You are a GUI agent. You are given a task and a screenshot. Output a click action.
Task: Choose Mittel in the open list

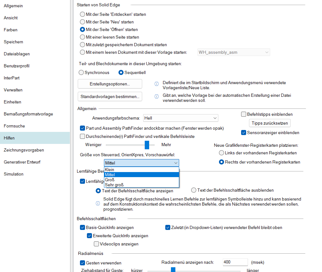pos(142,175)
